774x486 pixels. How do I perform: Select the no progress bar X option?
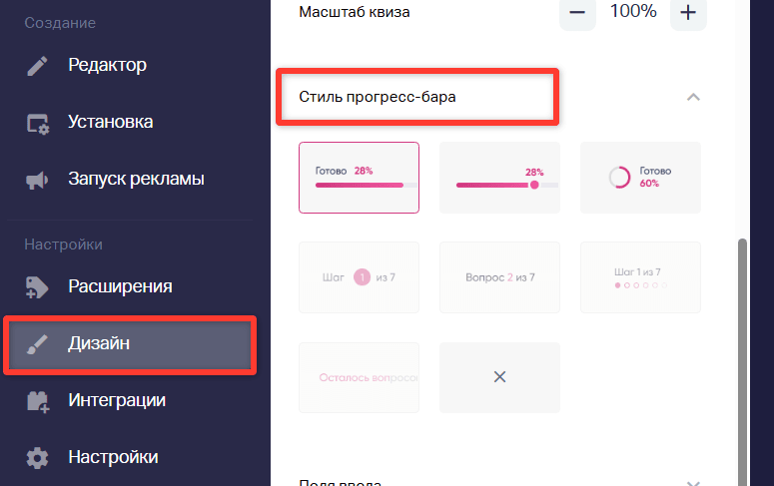click(499, 377)
